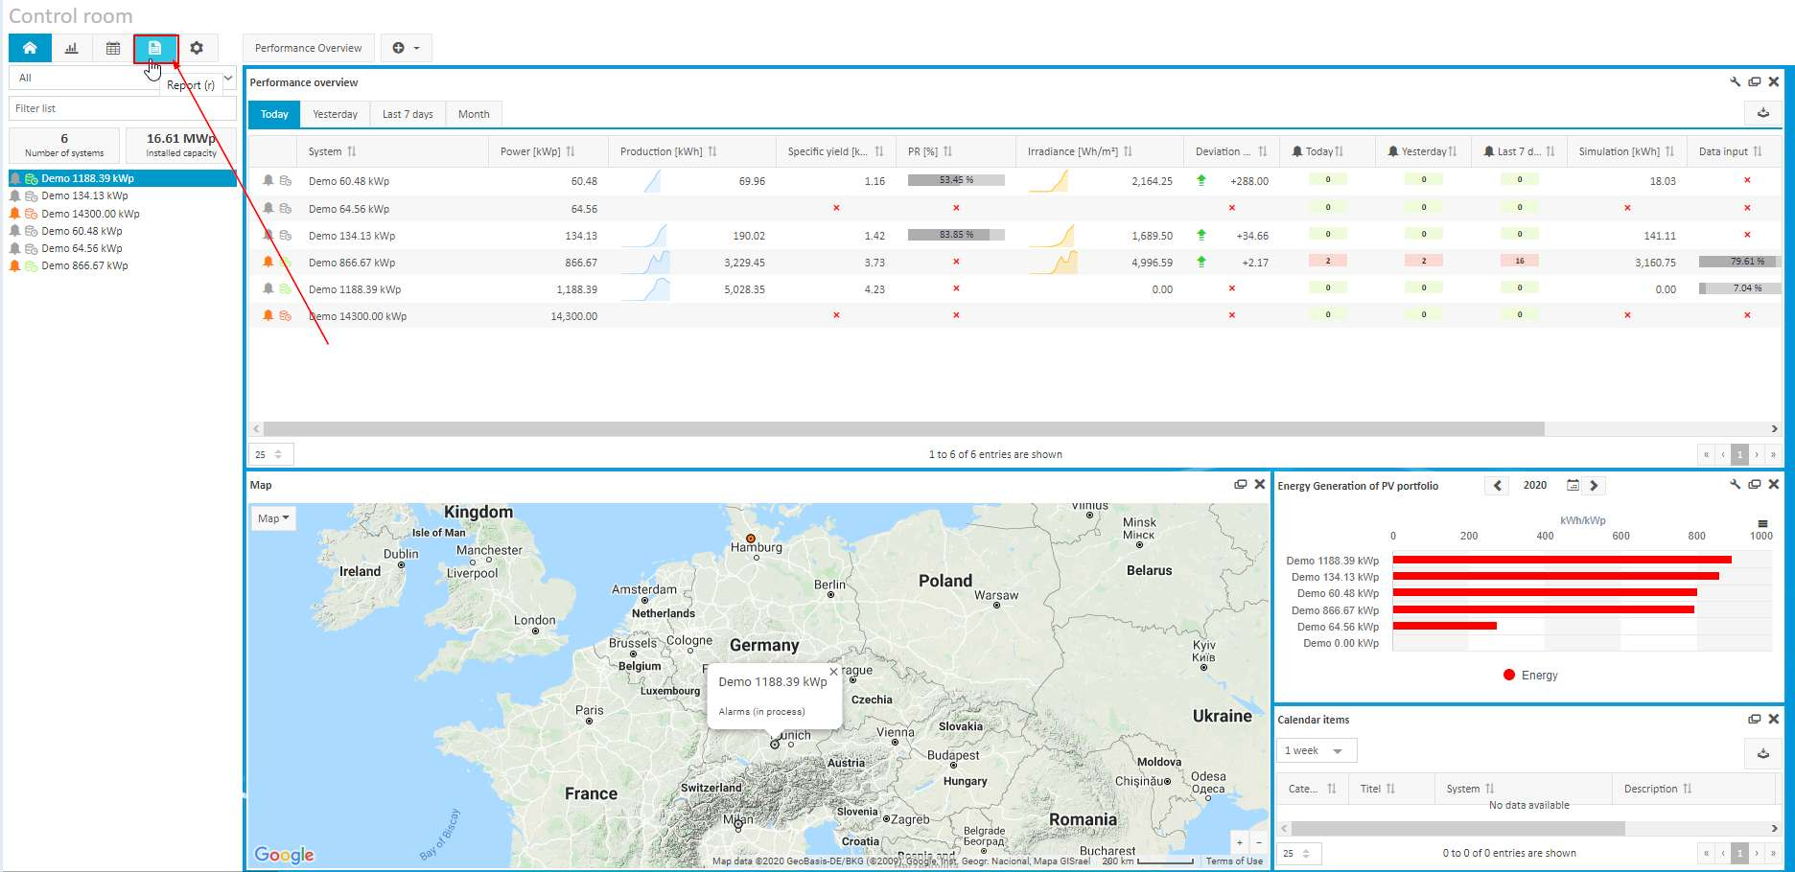Expand the All systems filter dropdown
The image size is (1795, 872).
[122, 78]
